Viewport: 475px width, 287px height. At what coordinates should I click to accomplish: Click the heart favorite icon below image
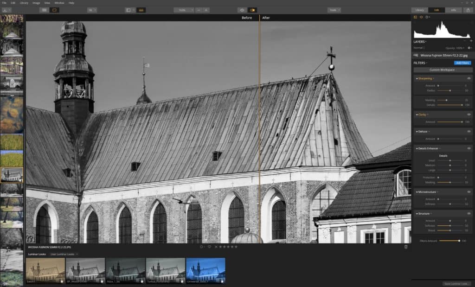click(209, 247)
